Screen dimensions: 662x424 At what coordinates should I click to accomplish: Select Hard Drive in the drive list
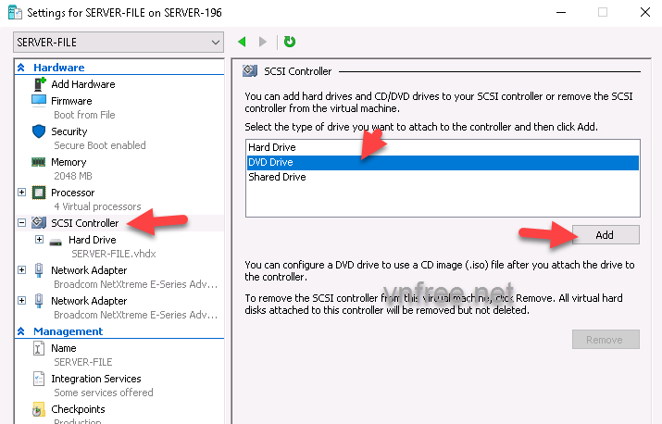pos(271,147)
